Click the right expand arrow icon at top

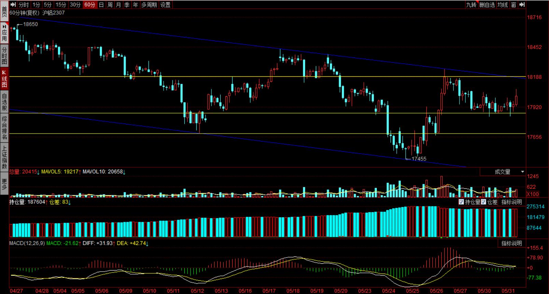[x=522, y=5]
